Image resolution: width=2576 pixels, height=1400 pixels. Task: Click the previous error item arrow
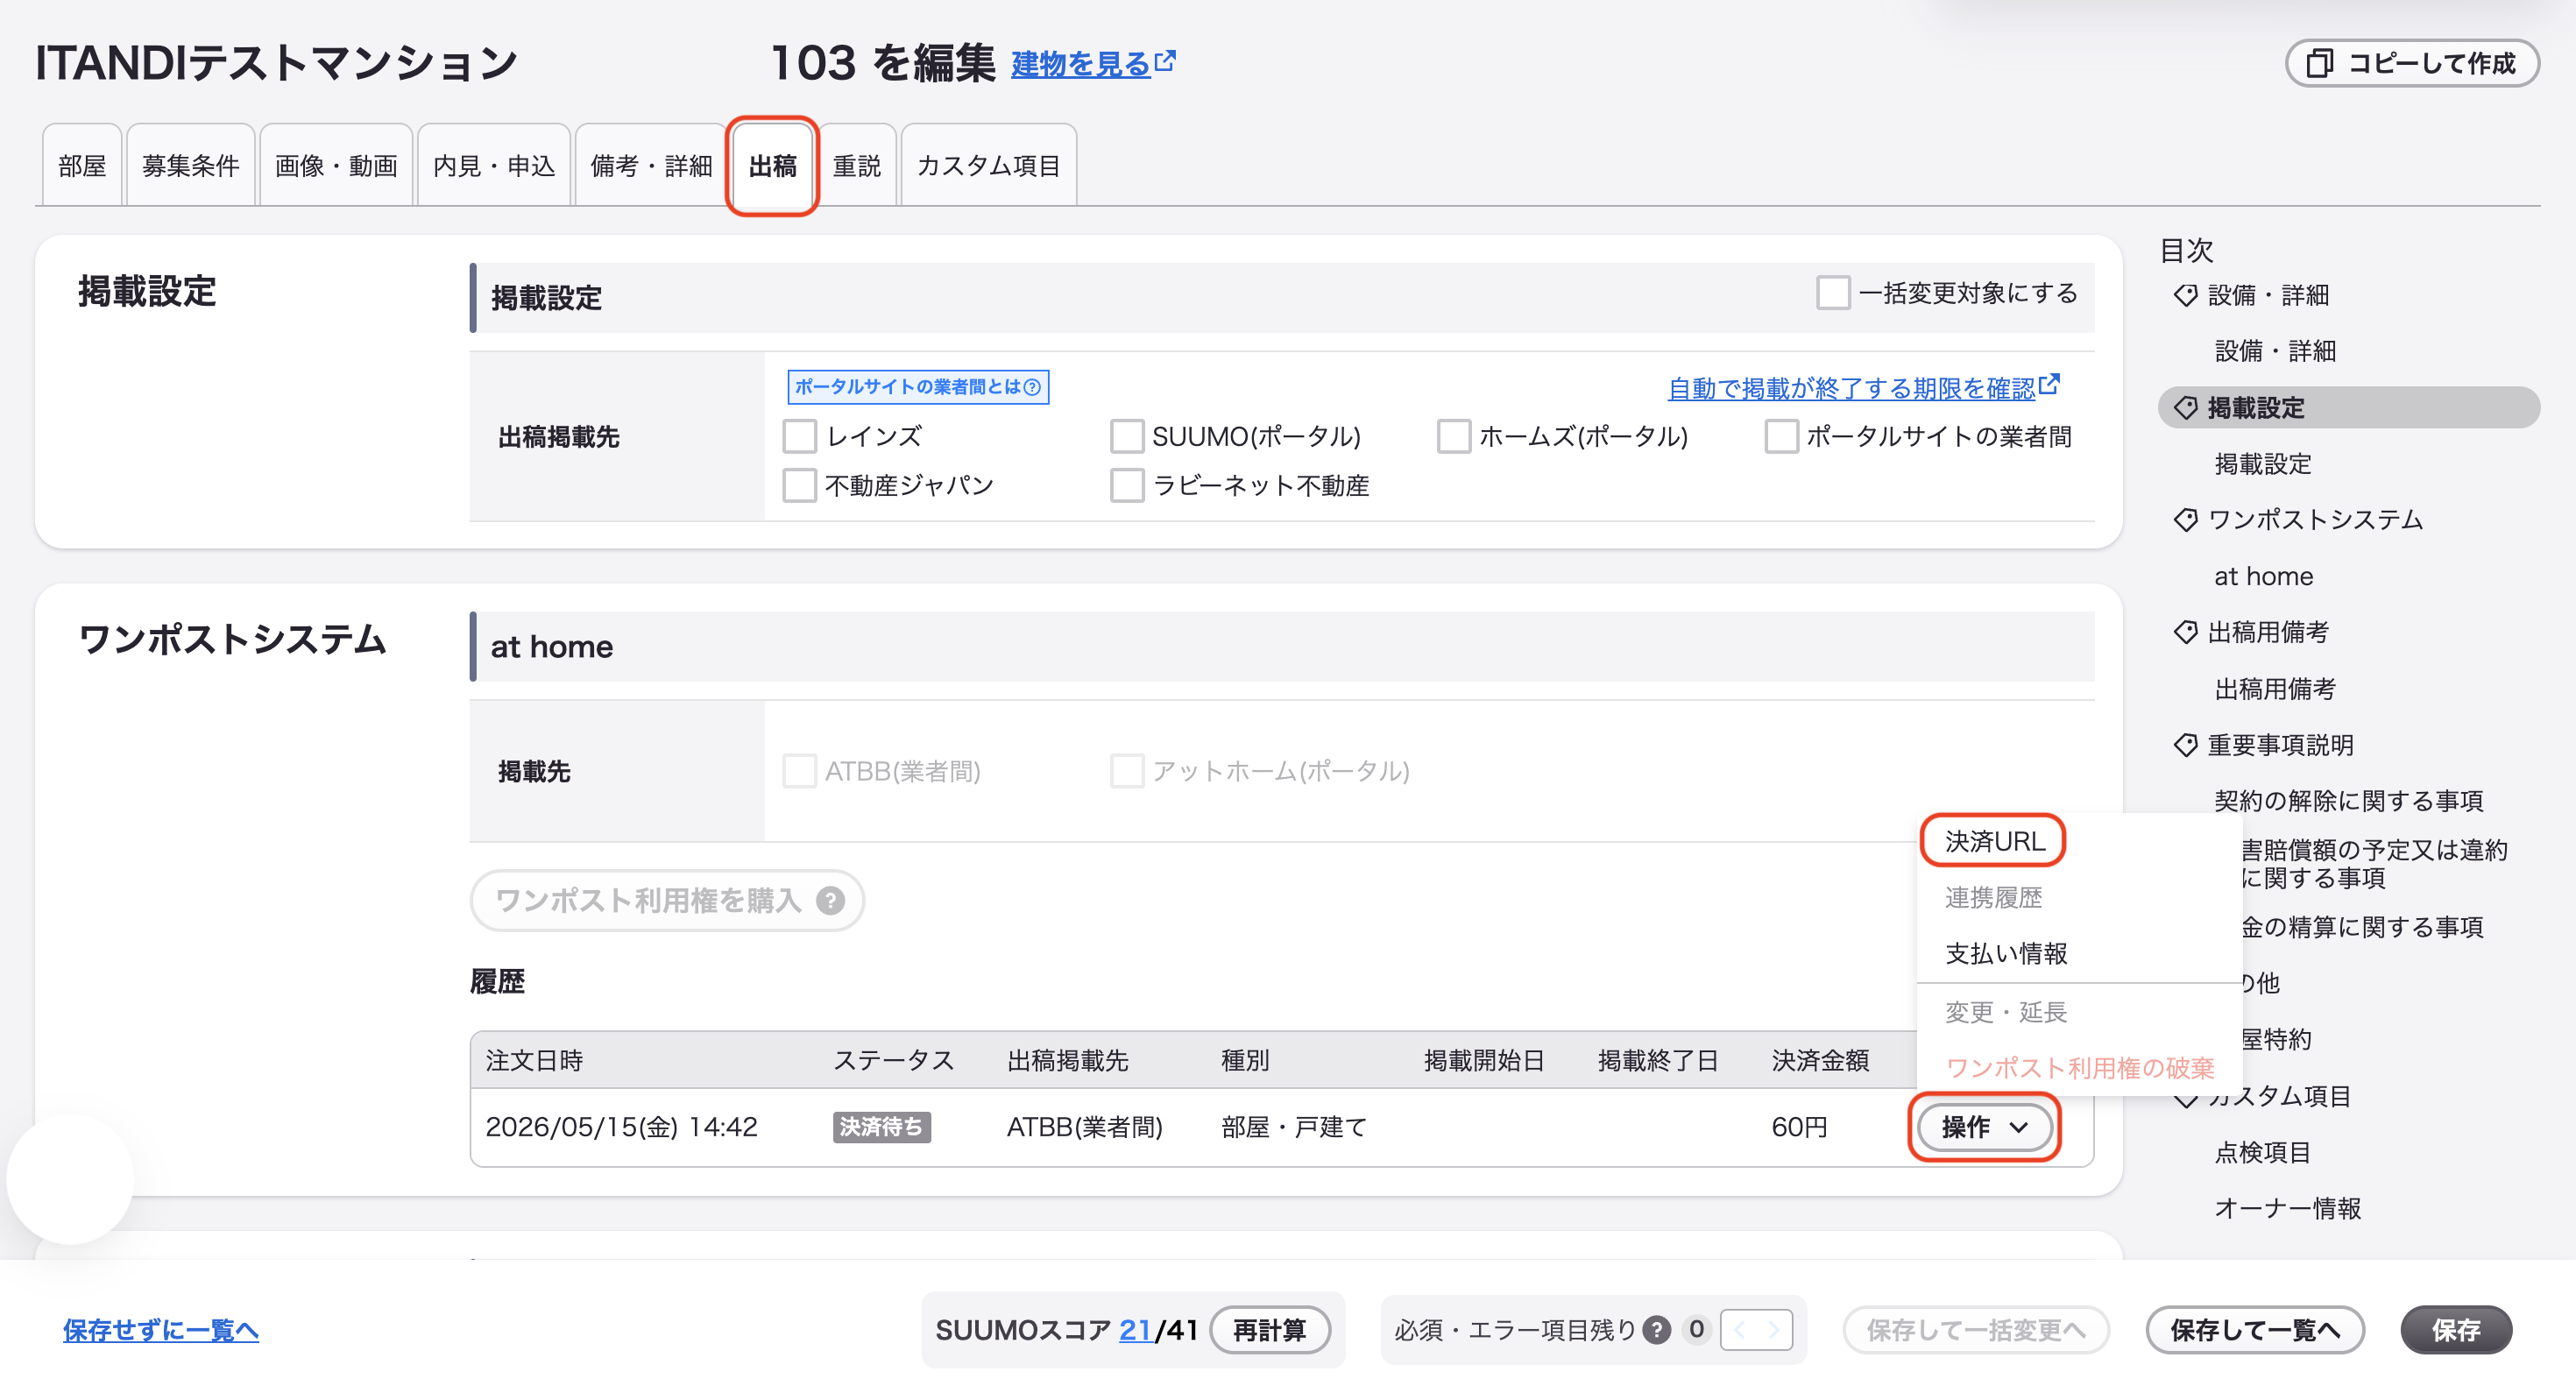1739,1329
